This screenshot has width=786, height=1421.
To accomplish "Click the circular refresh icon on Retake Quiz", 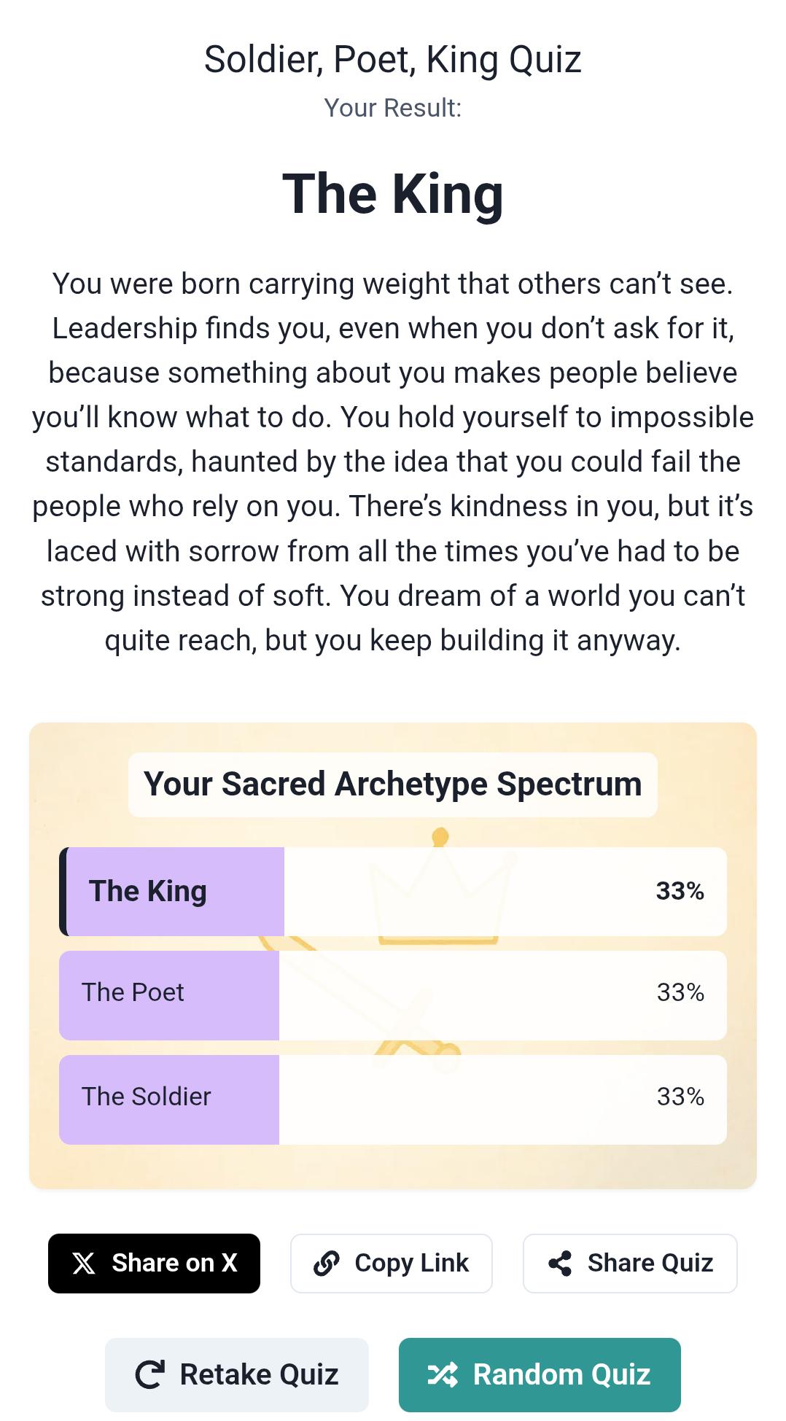I will [149, 1374].
